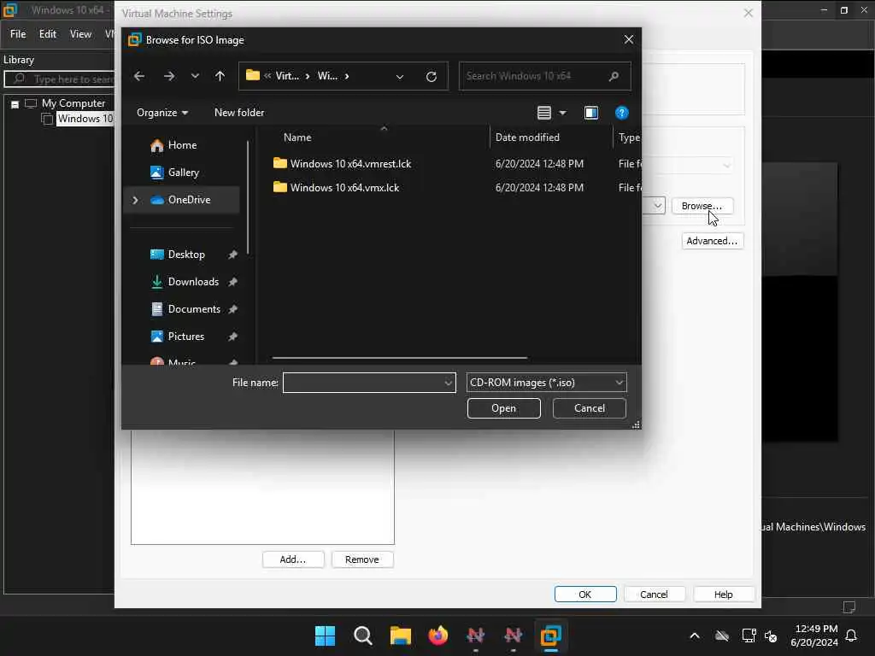This screenshot has width=875, height=656.
Task: Open the CD-ROM images file type dropdown
Action: [546, 383]
